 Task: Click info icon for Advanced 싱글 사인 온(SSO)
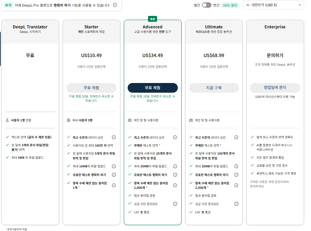175,204
